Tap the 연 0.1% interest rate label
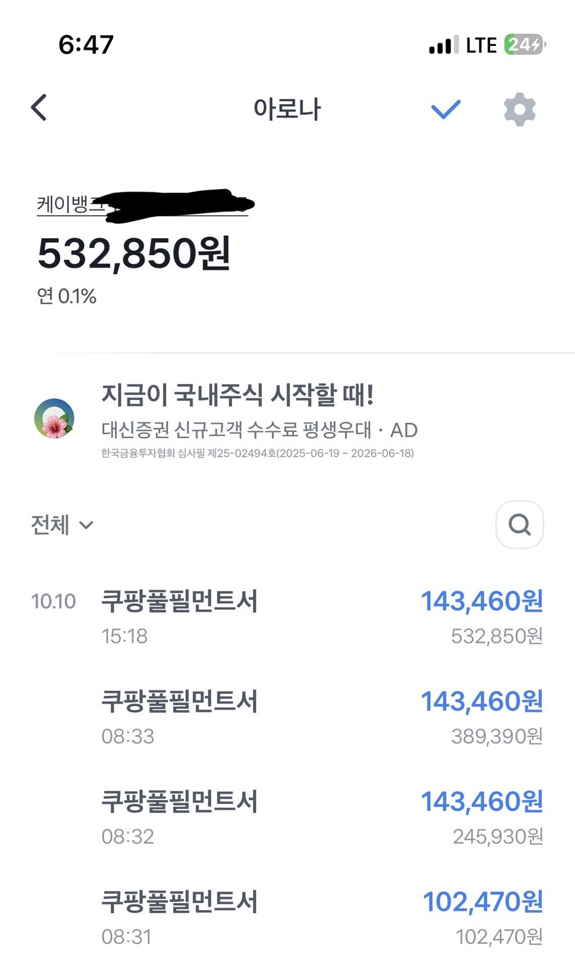 point(66,297)
